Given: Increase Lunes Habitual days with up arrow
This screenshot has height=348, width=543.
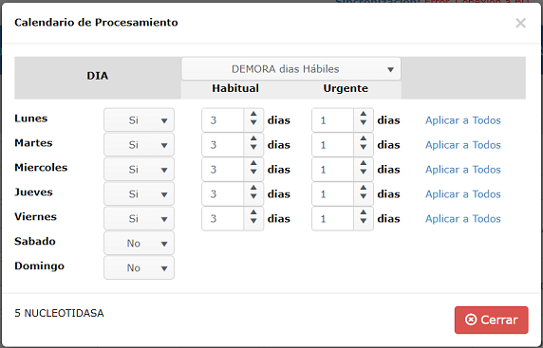Looking at the screenshot, I should pos(253,114).
